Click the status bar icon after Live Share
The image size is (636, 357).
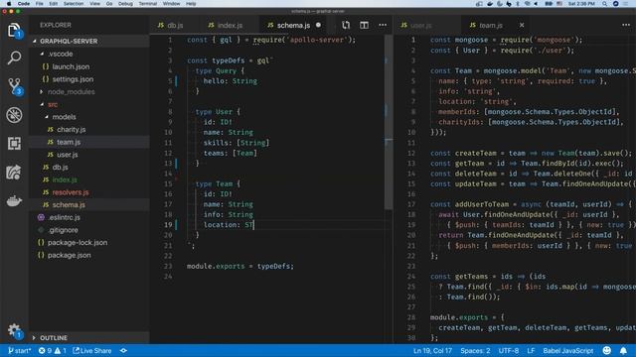click(123, 350)
